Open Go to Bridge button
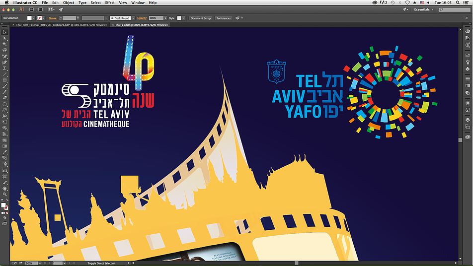 click(x=31, y=9)
